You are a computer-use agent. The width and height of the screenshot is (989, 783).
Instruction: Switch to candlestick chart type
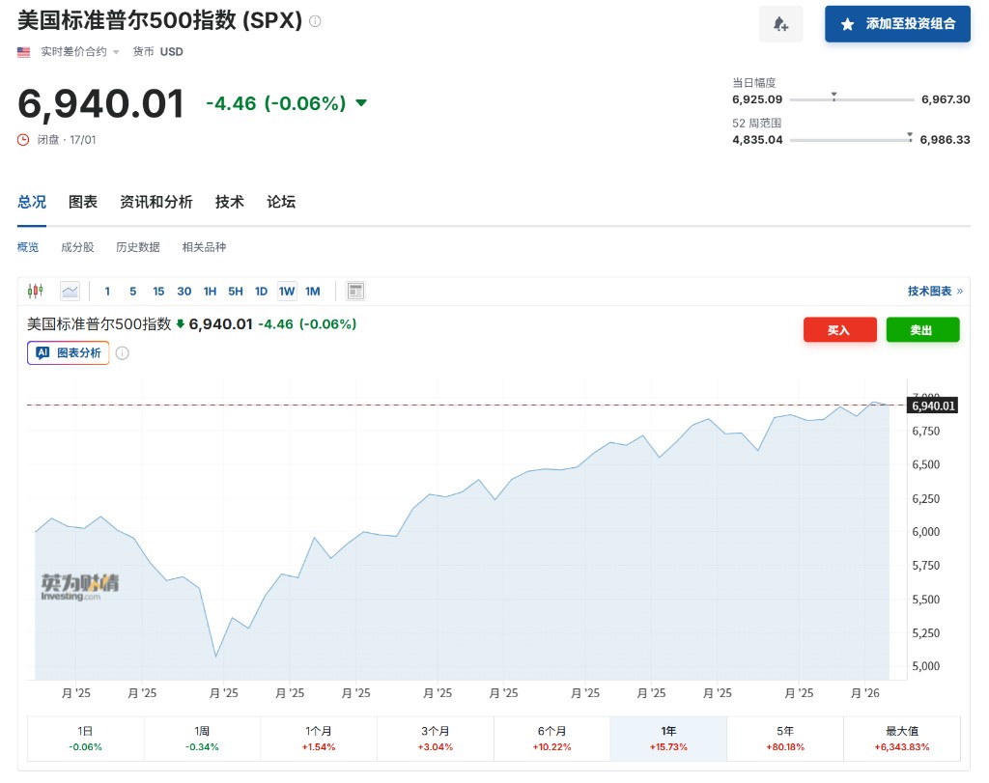click(36, 291)
